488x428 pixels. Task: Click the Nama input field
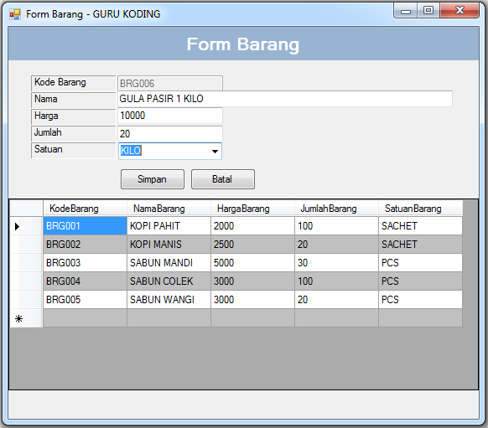pos(285,99)
